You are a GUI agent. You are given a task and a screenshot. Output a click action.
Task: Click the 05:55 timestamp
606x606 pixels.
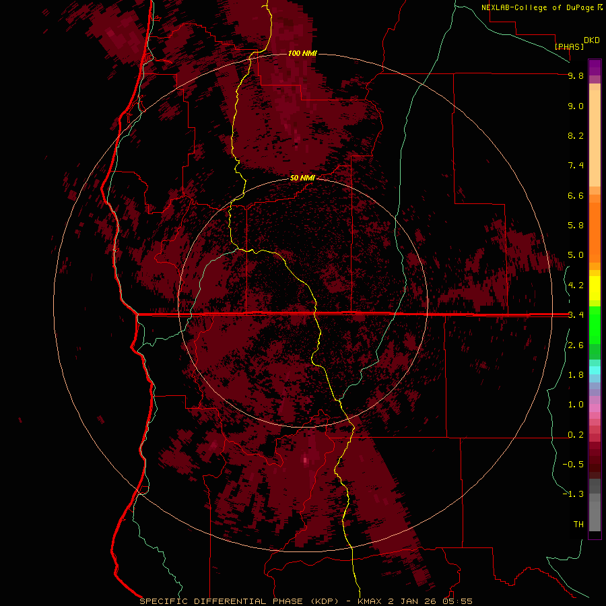(x=458, y=601)
